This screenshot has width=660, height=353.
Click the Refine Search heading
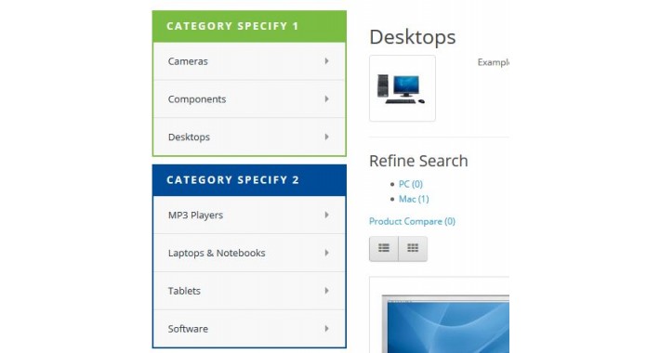click(418, 161)
